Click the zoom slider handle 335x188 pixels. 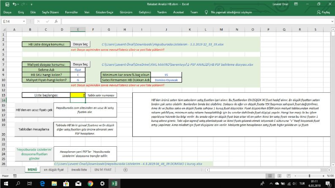pos(309,176)
